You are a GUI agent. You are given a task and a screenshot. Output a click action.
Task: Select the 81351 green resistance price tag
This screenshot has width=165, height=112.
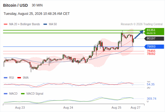point(154,30)
